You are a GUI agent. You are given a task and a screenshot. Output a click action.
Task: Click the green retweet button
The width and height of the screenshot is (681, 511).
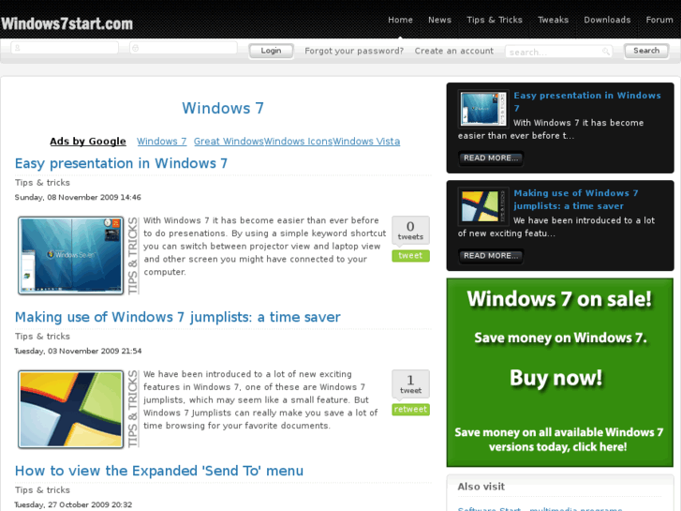pyautogui.click(x=410, y=409)
